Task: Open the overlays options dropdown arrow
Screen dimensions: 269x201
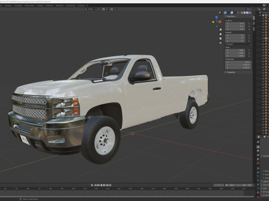Action: [x=234, y=13]
